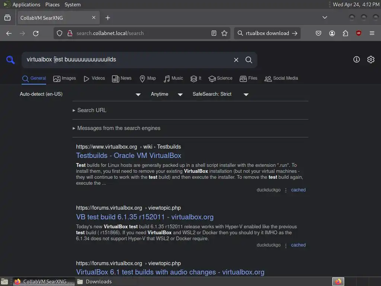Open VirtualBox 6.1 test builds audio changes result
Image resolution: width=381 pixels, height=286 pixels.
click(170, 272)
